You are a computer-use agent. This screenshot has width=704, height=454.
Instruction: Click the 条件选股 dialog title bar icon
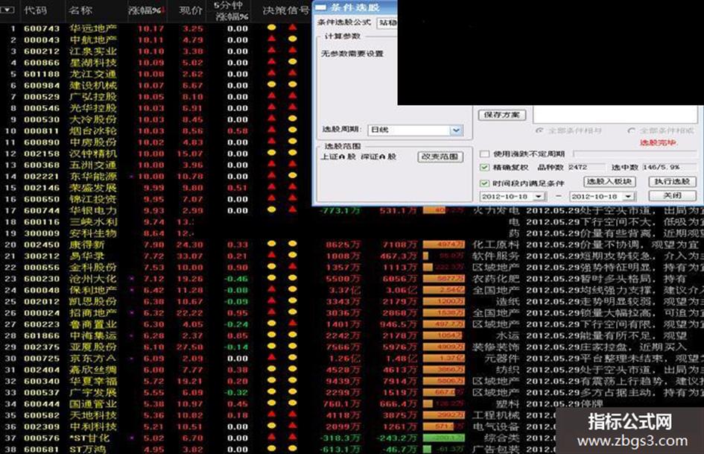320,7
